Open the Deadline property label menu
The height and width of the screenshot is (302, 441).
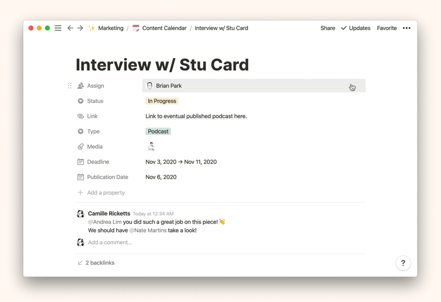point(98,162)
